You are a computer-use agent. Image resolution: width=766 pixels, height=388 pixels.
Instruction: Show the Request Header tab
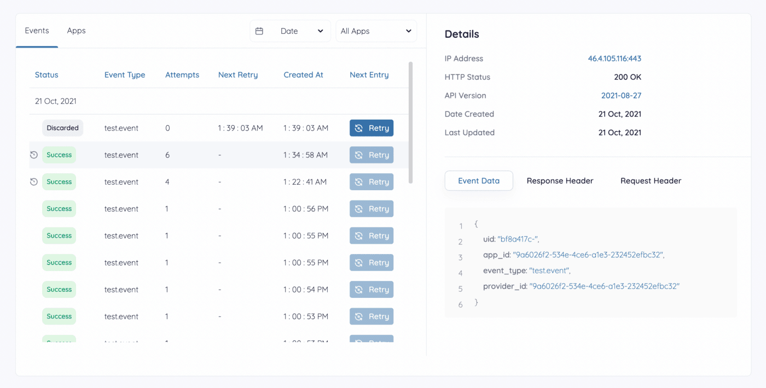651,181
